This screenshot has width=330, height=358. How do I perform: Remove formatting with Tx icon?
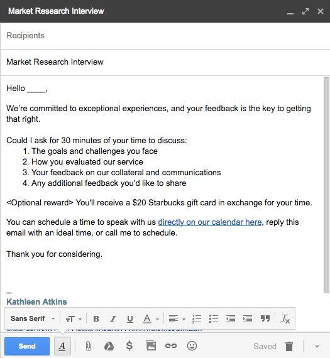coord(285,318)
